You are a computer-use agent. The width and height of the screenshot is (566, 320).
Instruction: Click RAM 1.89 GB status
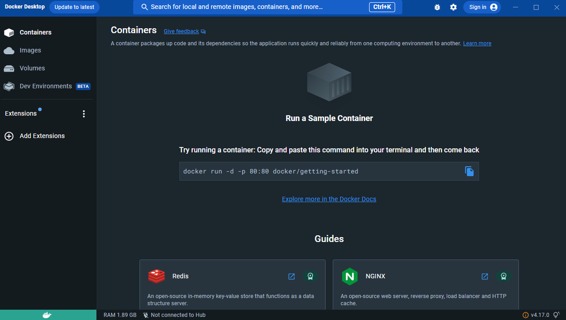pyautogui.click(x=120, y=315)
